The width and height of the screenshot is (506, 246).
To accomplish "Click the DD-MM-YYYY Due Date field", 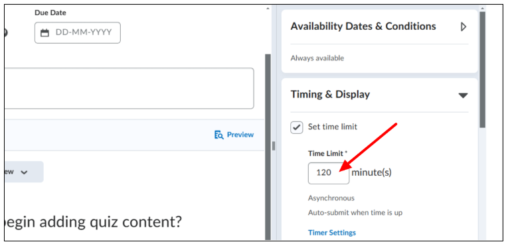I will point(78,32).
